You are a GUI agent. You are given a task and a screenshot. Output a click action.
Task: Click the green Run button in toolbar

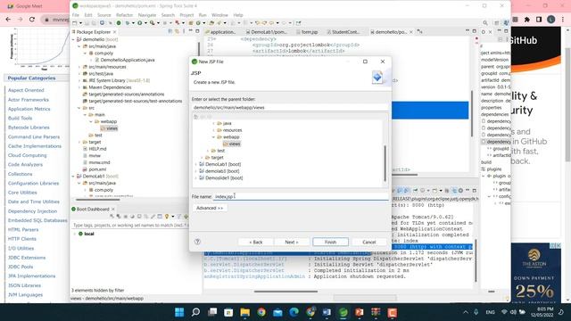[x=139, y=23]
